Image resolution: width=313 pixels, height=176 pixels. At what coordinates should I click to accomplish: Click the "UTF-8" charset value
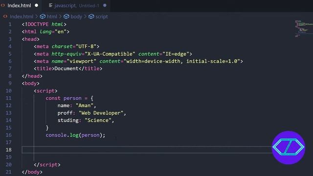coord(86,46)
